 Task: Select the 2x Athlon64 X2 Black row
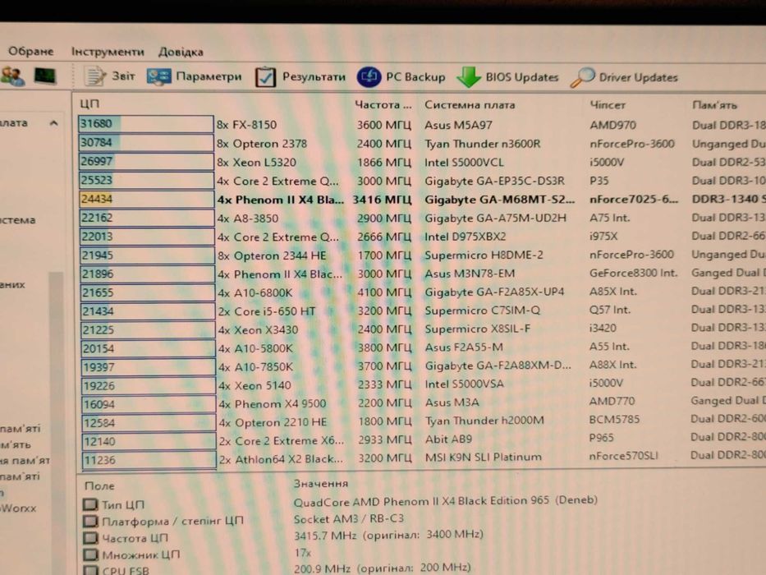tap(422, 460)
